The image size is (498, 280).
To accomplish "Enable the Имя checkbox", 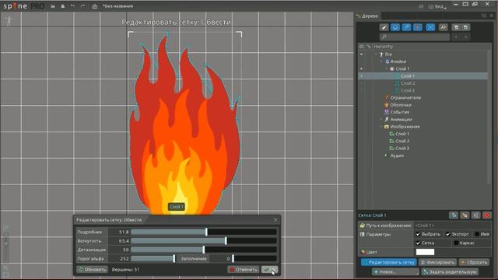I will pos(477,234).
